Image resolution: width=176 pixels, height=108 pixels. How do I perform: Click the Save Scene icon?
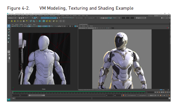23,18
